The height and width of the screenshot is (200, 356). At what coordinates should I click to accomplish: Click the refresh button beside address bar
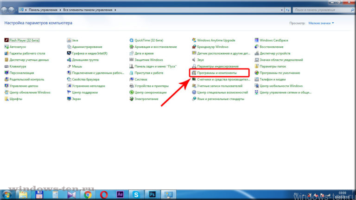[x=288, y=10]
